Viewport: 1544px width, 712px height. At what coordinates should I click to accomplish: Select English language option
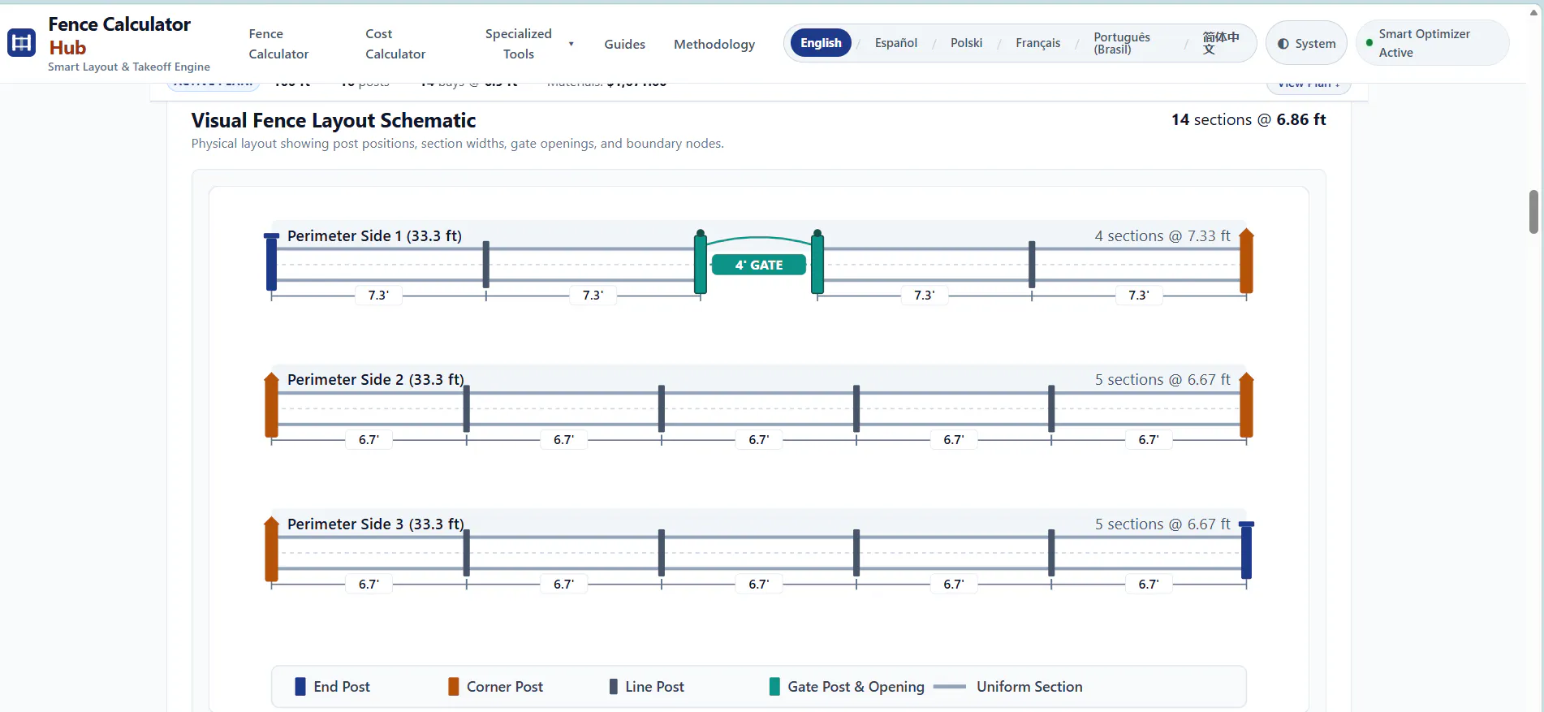coord(821,43)
